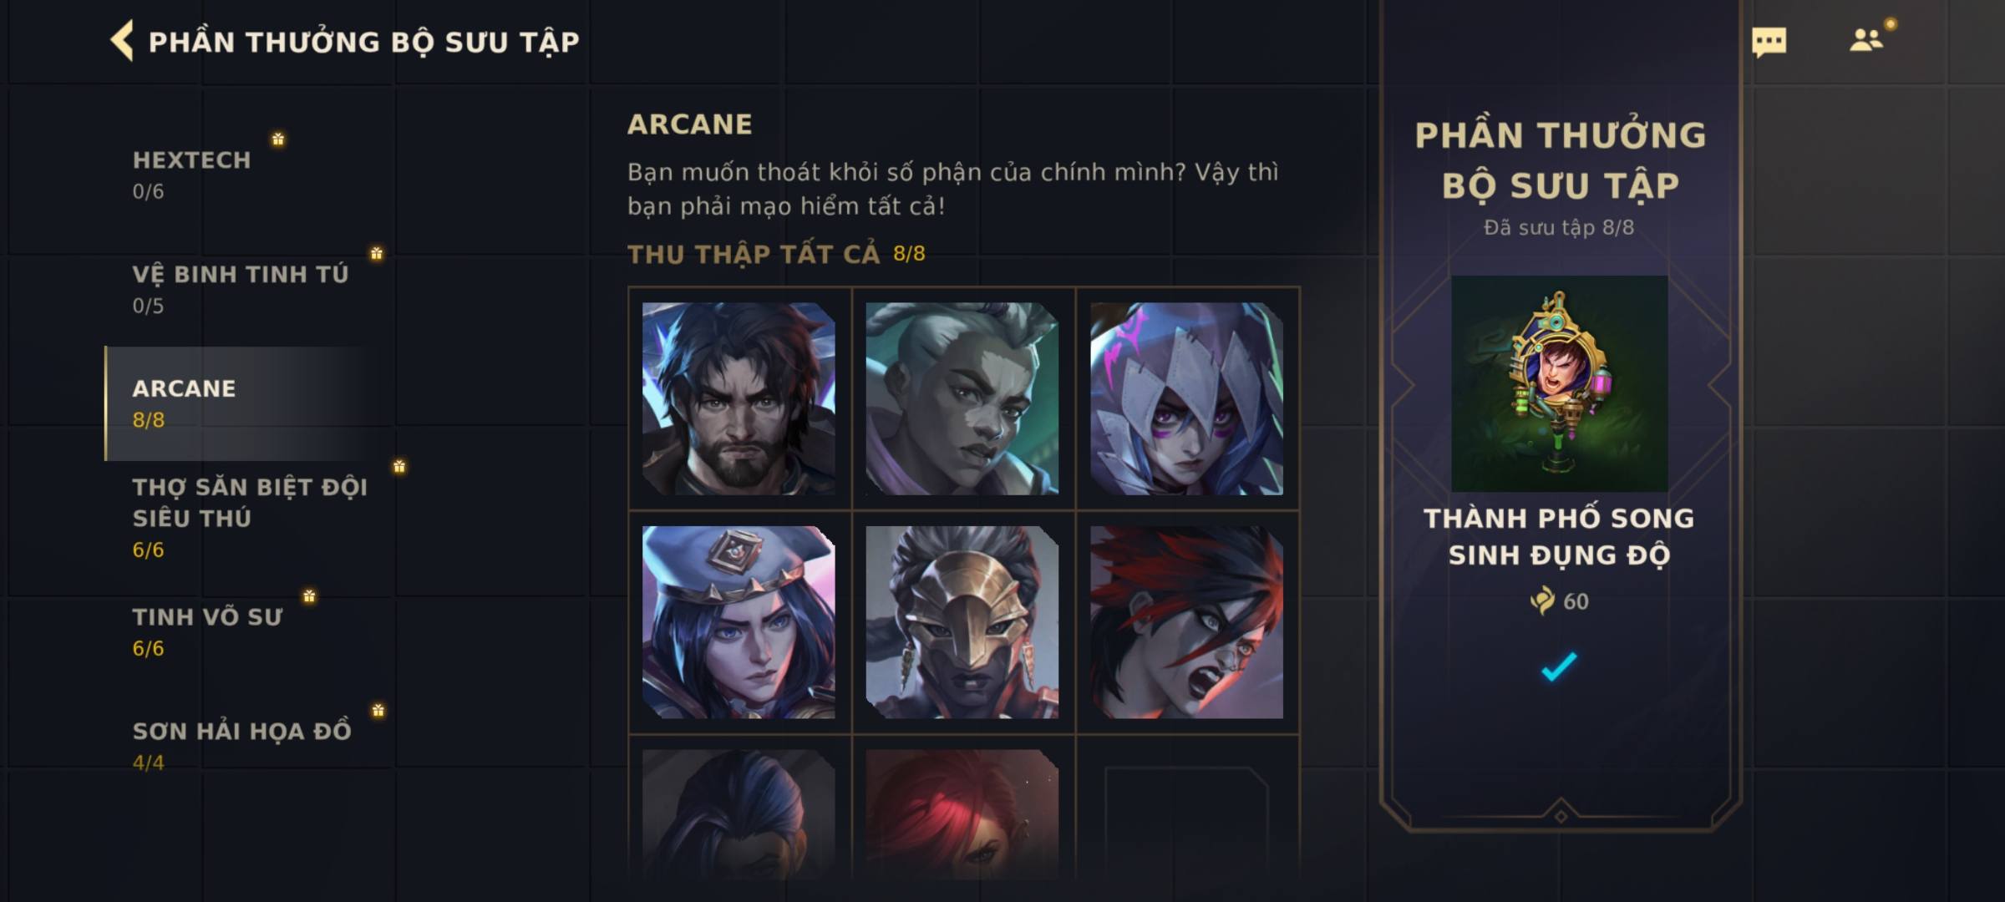Click the gift icon beside Sơn Hải Họa Đồ
2005x902 pixels.
378,710
